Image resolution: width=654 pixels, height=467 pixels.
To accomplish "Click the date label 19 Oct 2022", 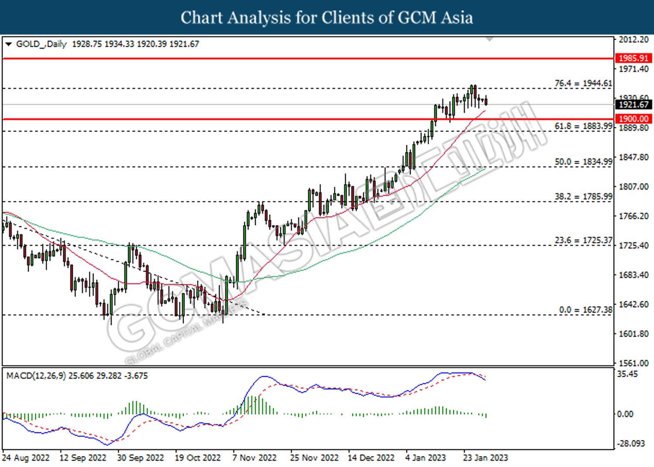I will tap(198, 458).
